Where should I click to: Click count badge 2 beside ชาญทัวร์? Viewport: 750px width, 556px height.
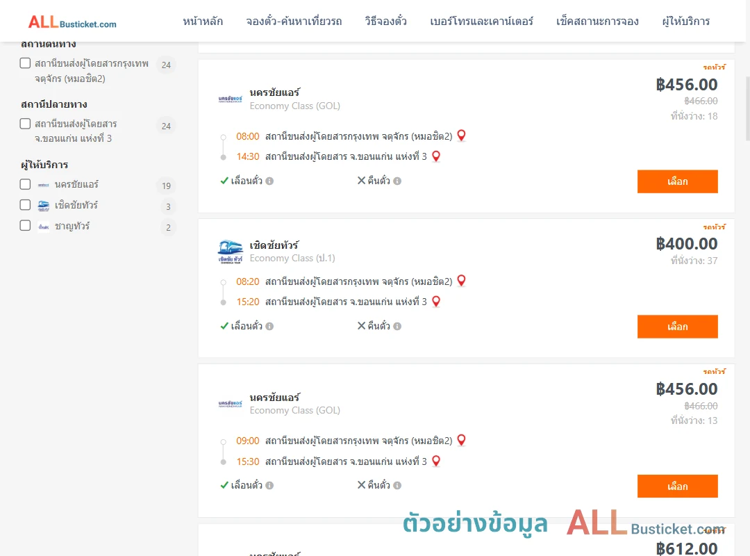click(168, 227)
